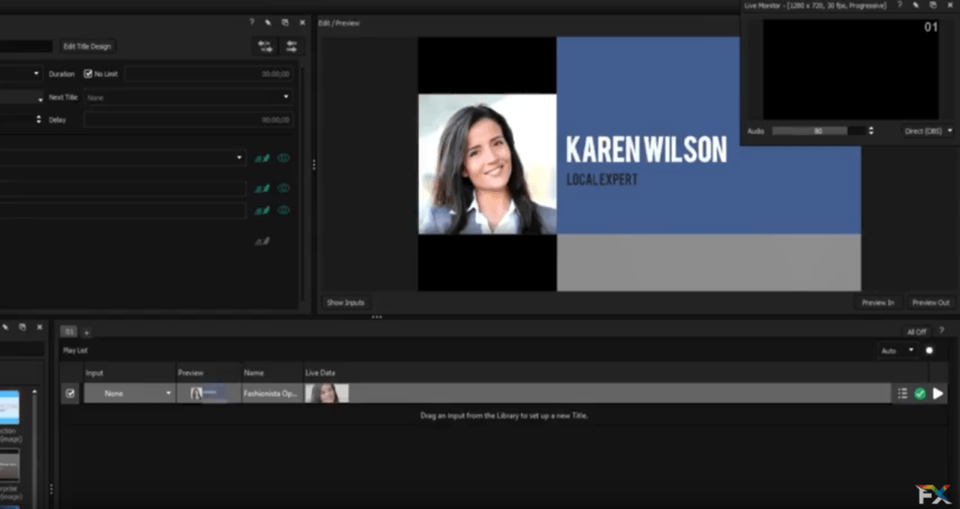This screenshot has width=960, height=509.
Task: Click the first green link icon beside dropdown field
Action: 262,158
